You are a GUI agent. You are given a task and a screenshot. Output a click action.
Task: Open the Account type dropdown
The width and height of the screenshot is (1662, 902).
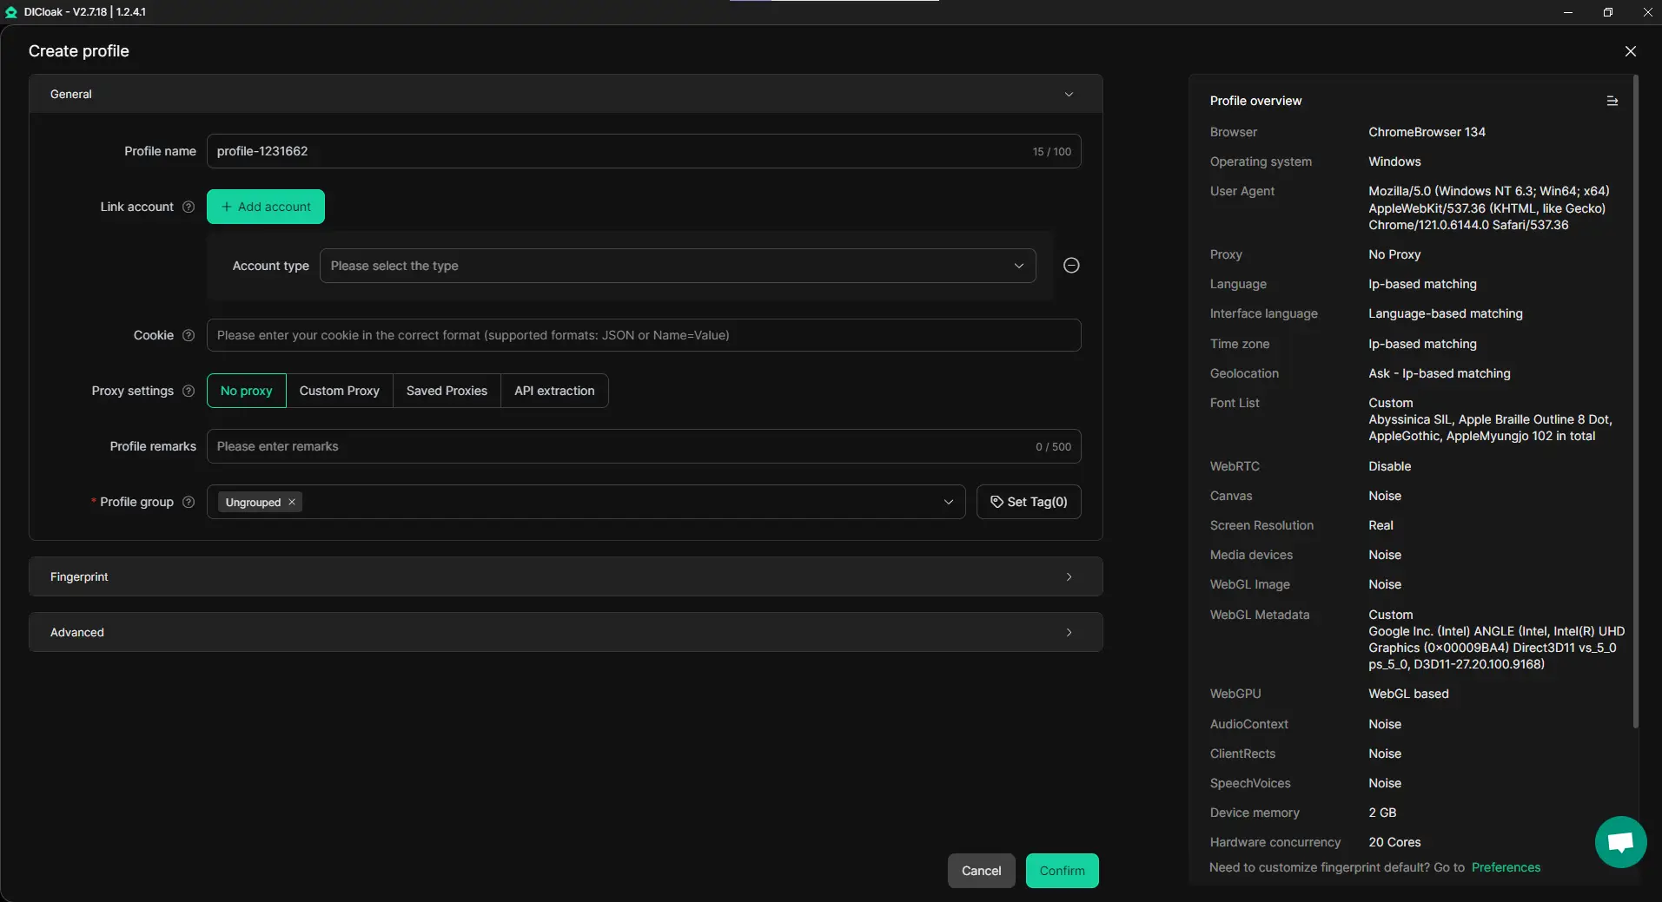click(x=677, y=266)
